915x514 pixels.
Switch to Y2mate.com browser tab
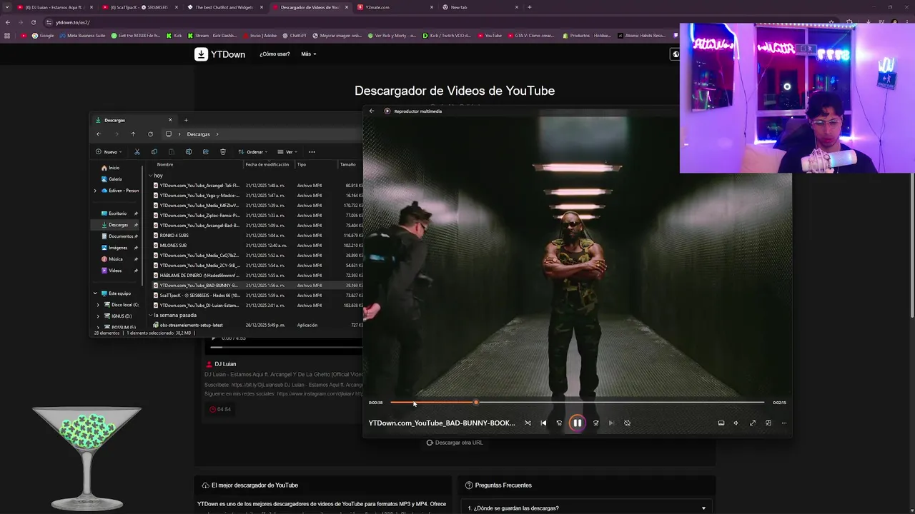point(395,7)
